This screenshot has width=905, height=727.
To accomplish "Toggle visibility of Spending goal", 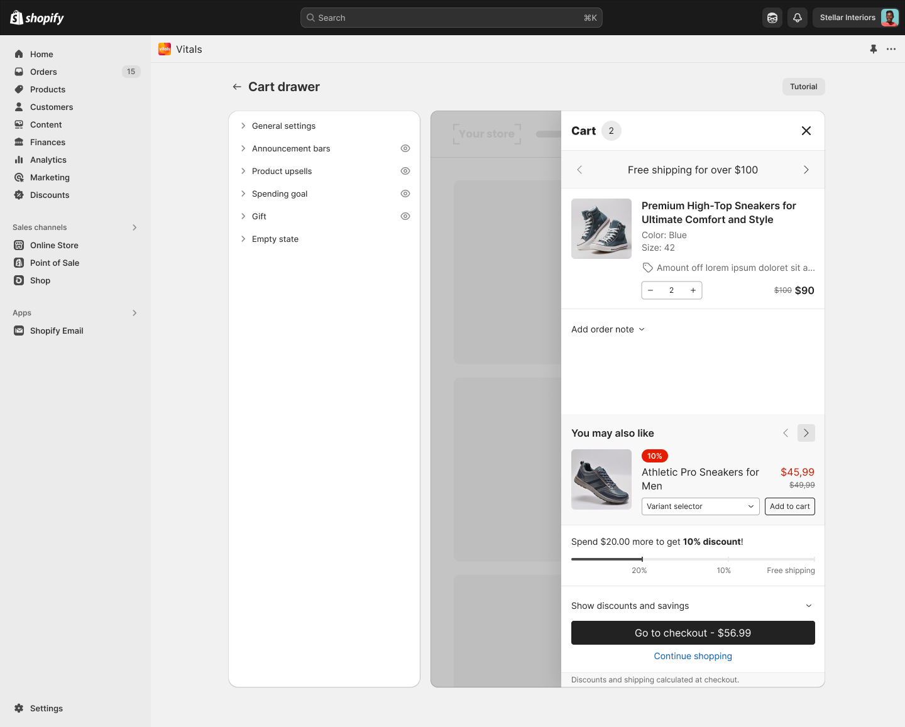I will click(405, 194).
